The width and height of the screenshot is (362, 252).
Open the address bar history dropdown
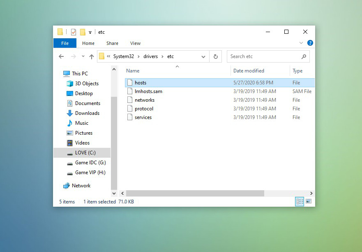point(203,57)
